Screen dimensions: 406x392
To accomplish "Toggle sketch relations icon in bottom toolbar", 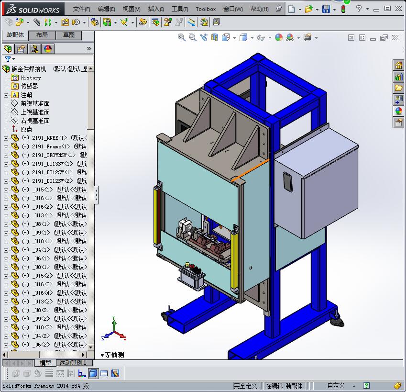I will 82,373.
